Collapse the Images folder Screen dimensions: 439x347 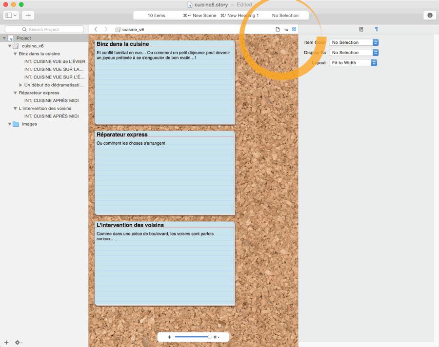pyautogui.click(x=10, y=124)
